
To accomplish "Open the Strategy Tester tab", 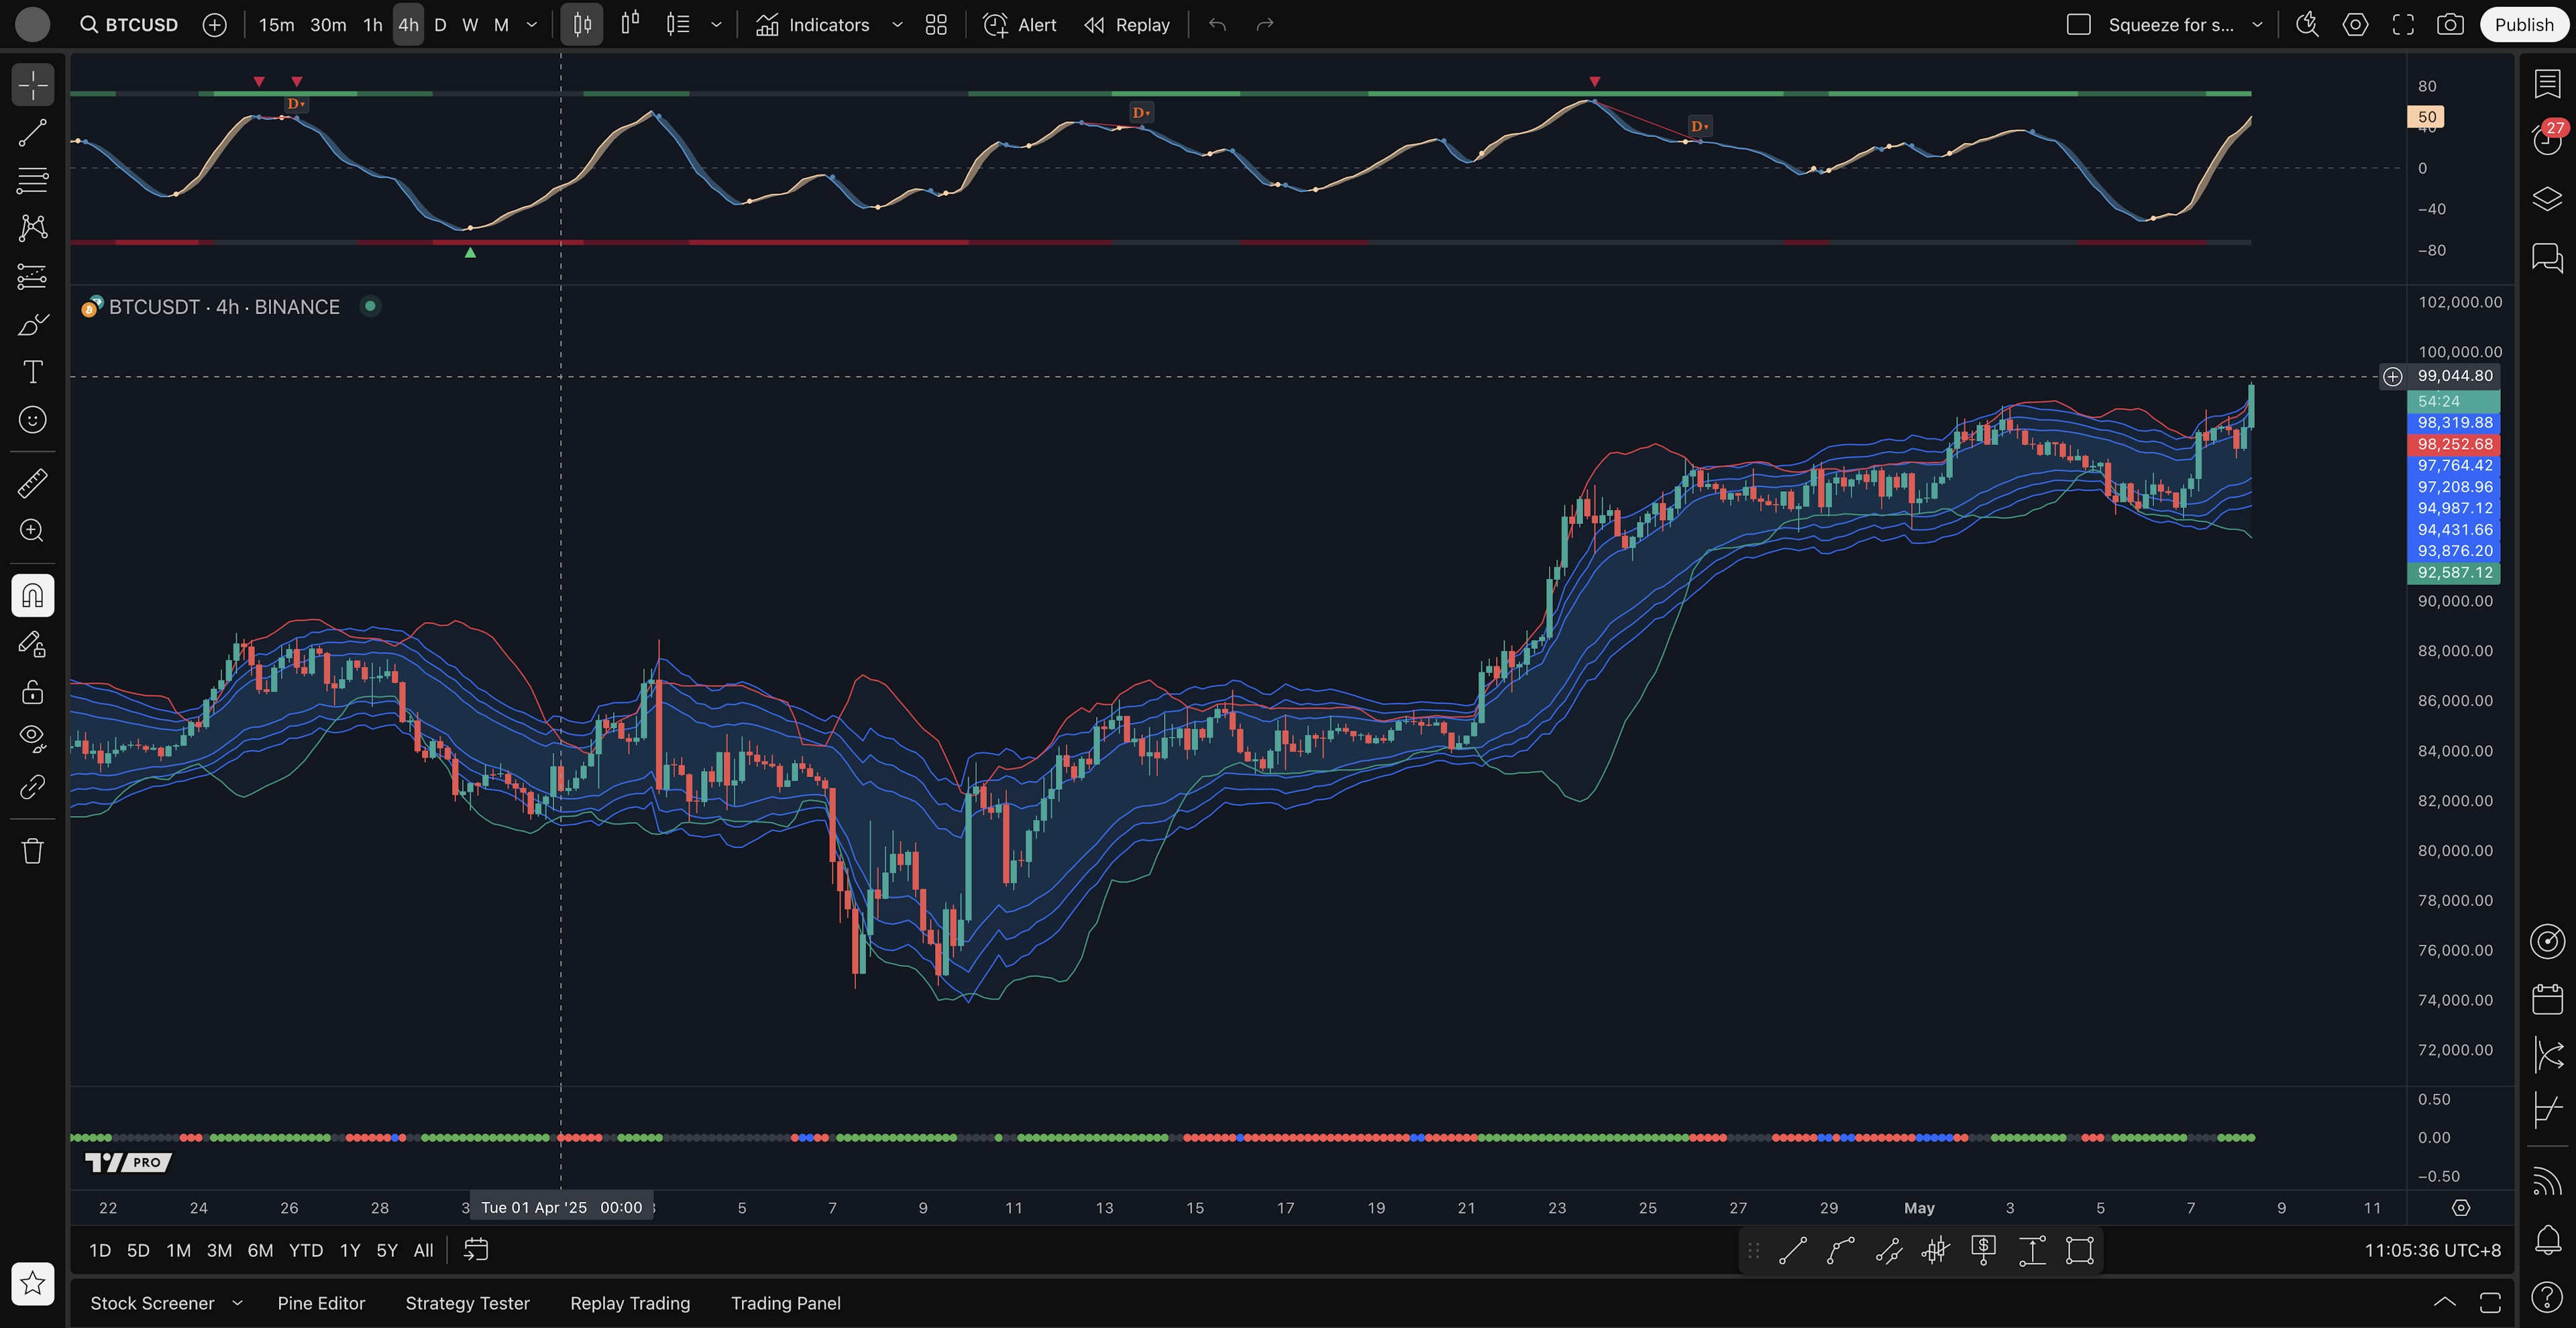I will tap(467, 1303).
